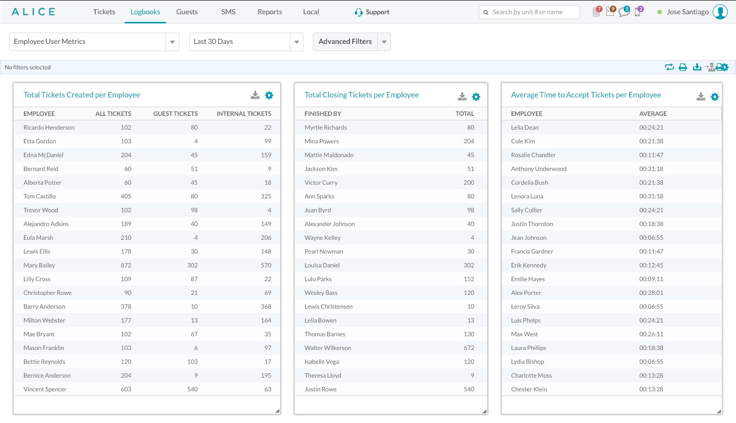Click the Jose Santiago profile avatar
The image size is (736, 423).
tap(720, 12)
